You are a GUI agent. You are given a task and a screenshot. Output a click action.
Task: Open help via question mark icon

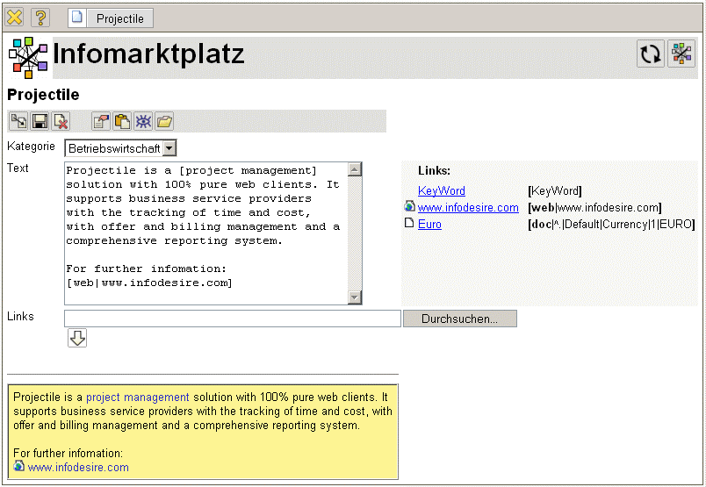40,18
